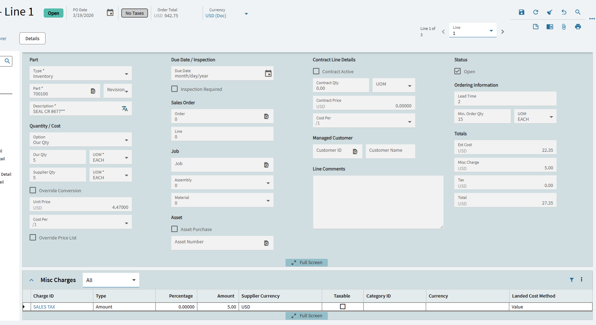Image resolution: width=596 pixels, height=325 pixels.
Task: Click the No Taxes button
Action: click(x=135, y=13)
